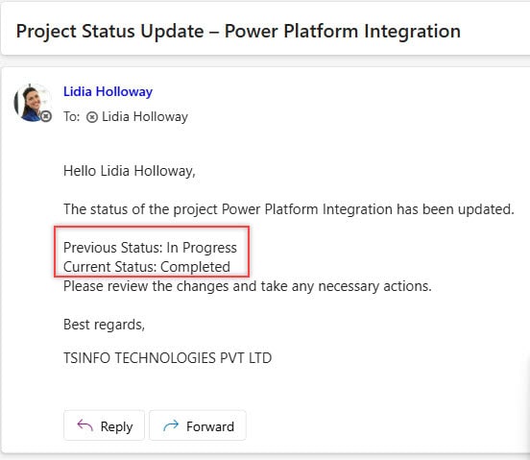Click the Reply button

point(104,425)
